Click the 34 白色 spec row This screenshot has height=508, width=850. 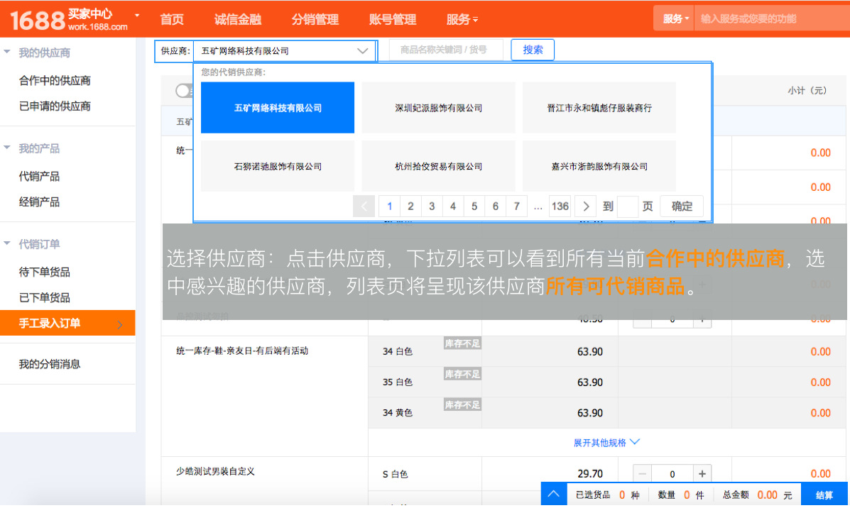tap(607, 351)
